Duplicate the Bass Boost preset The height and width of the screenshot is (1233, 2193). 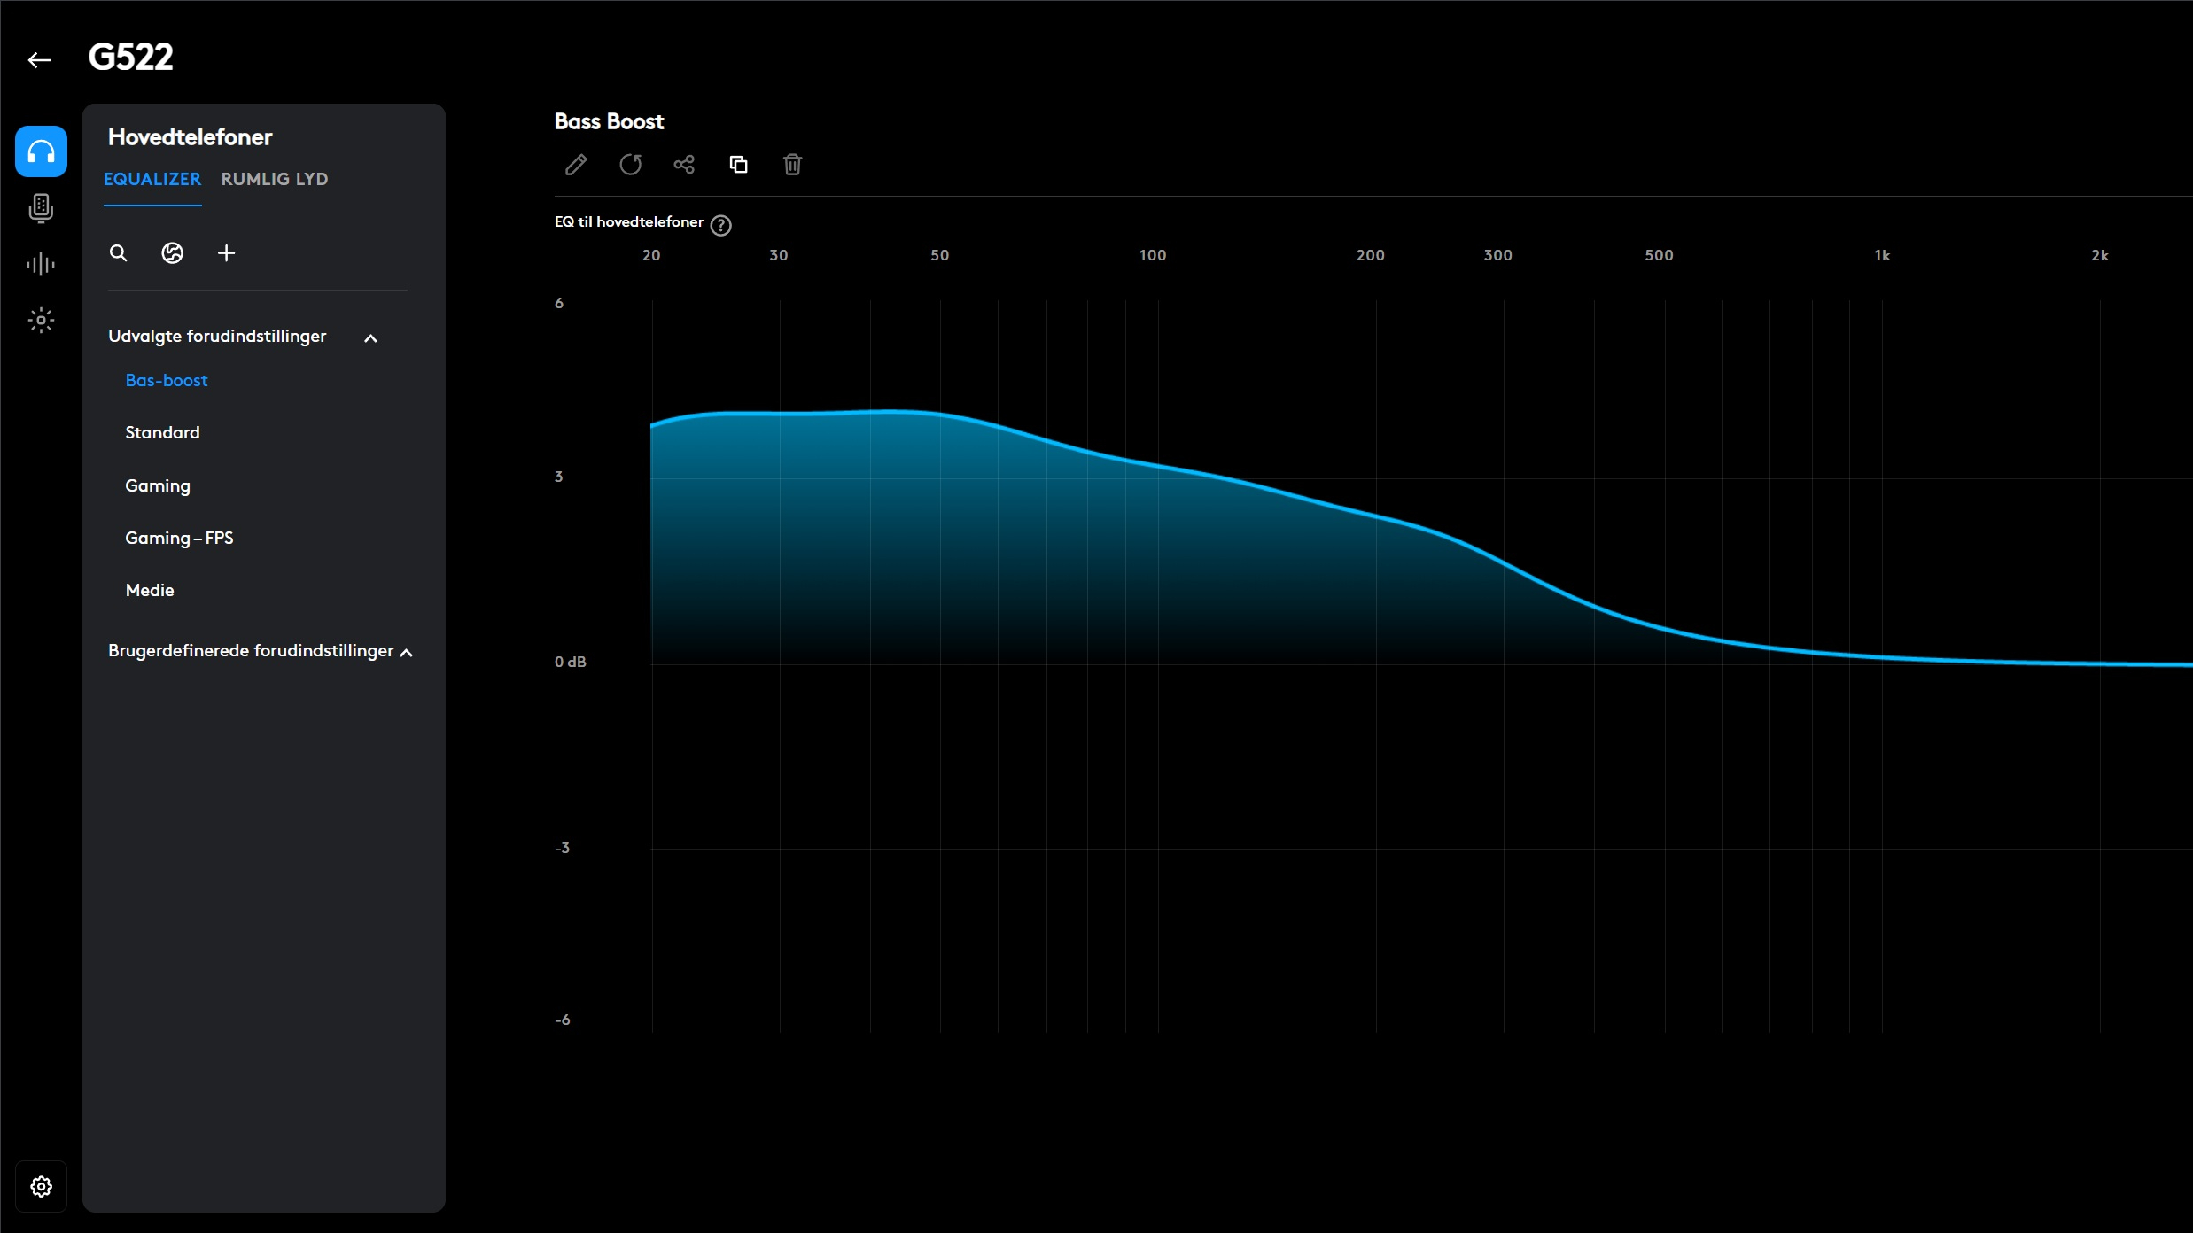click(x=739, y=165)
